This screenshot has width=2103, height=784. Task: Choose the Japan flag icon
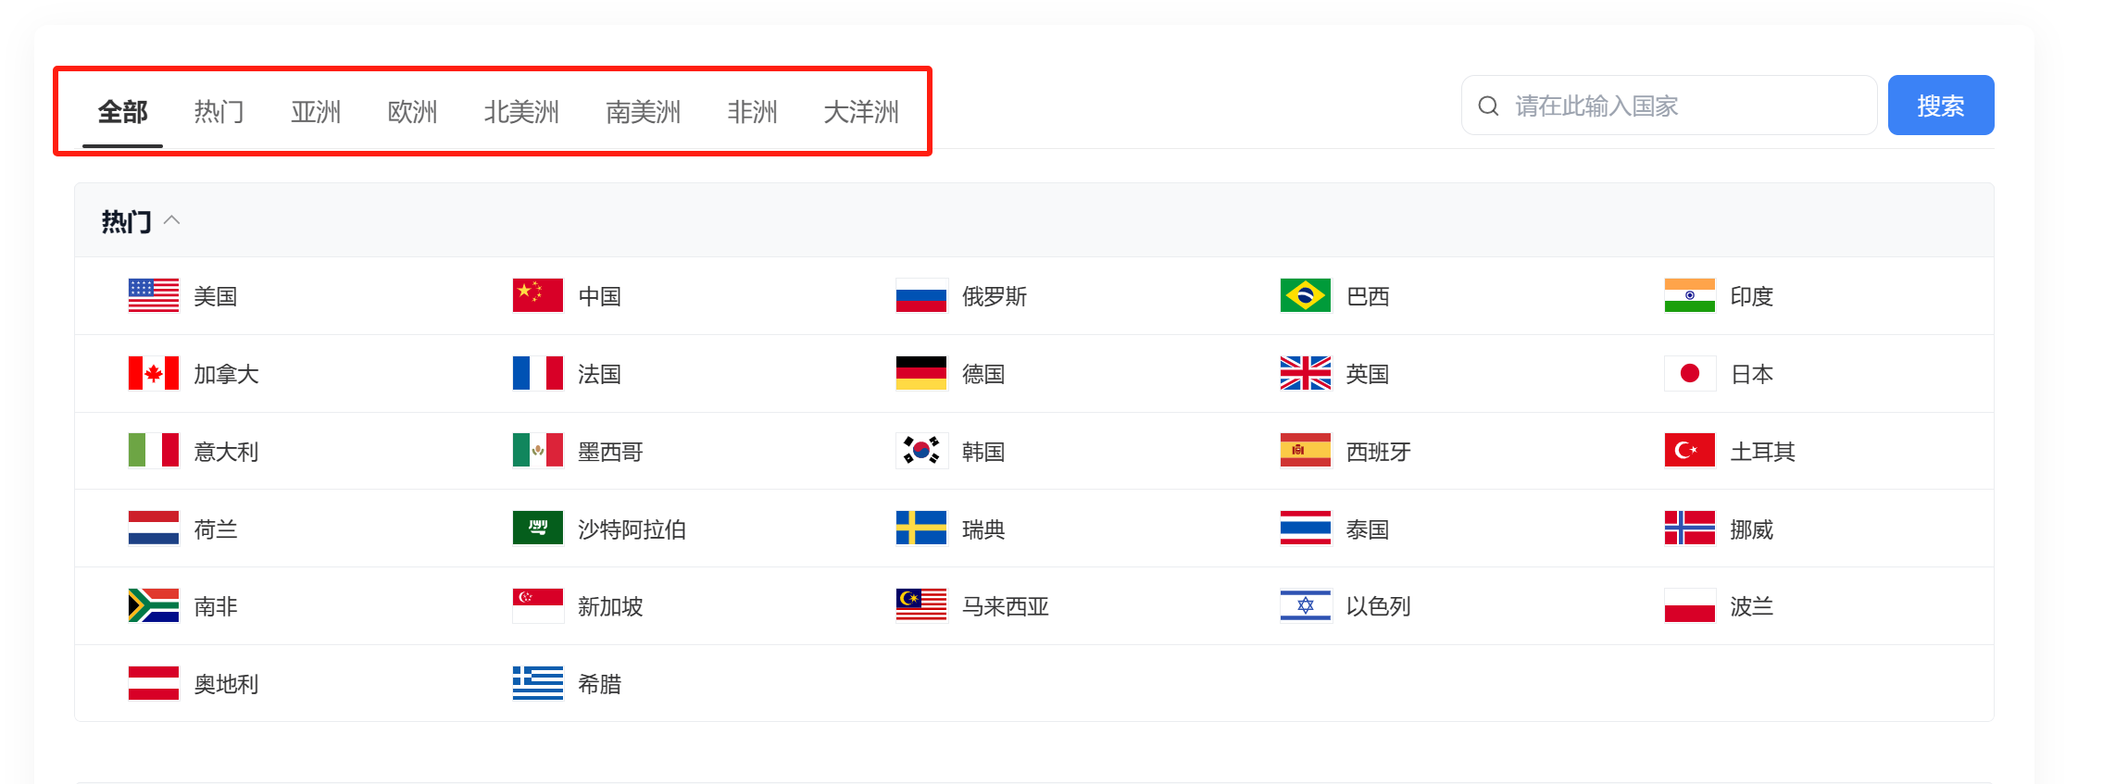point(1690,373)
